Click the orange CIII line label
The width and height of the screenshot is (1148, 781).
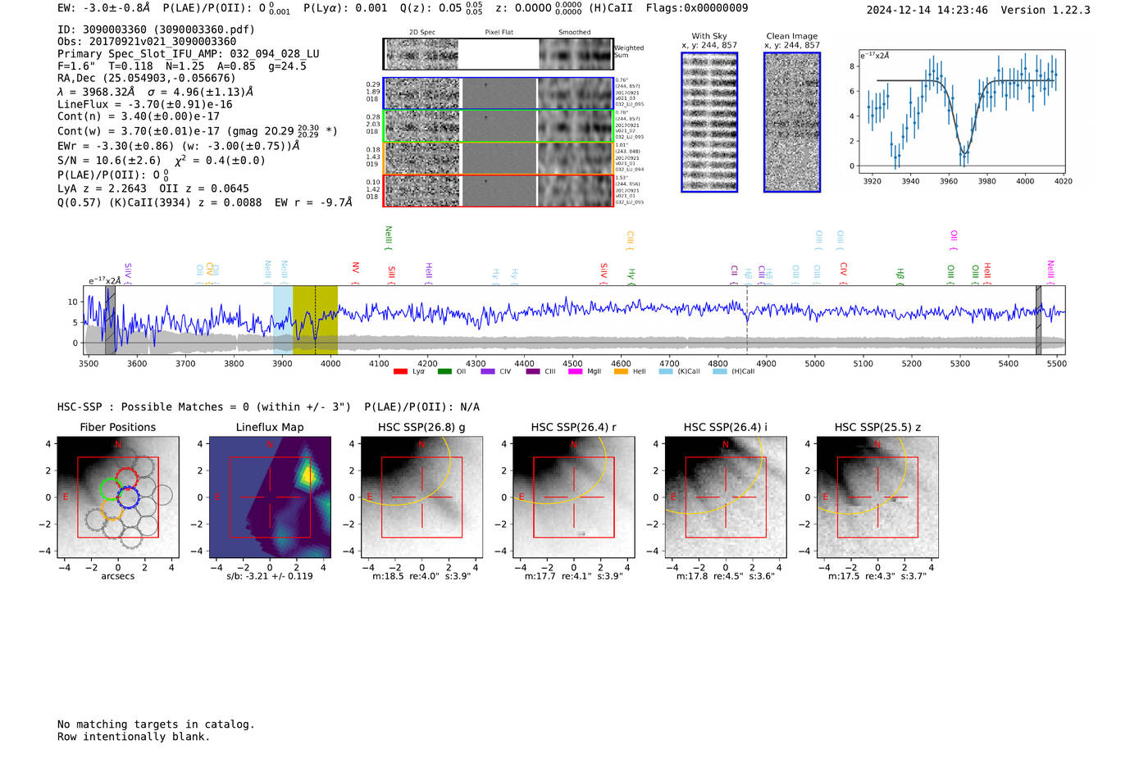click(630, 240)
